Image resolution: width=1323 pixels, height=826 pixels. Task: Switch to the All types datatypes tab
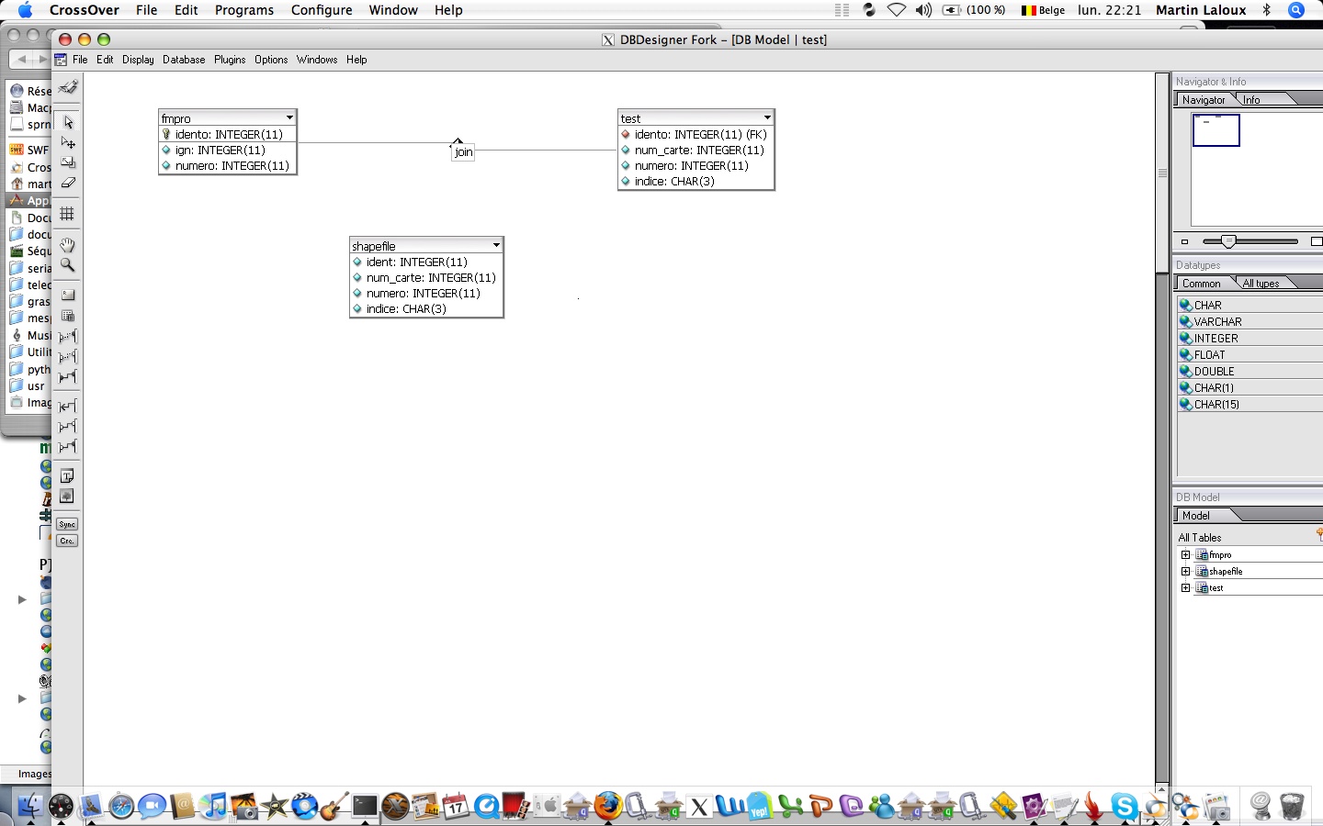tap(1260, 283)
